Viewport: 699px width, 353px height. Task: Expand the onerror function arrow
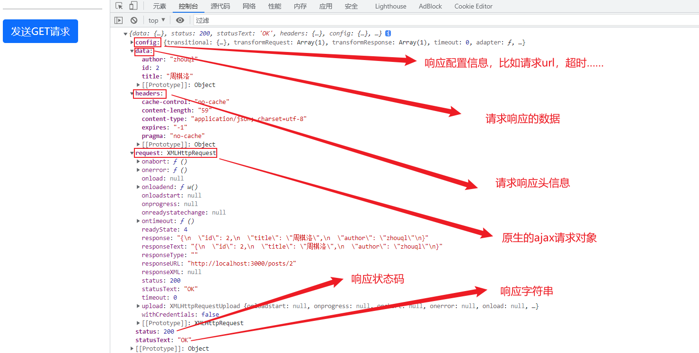[139, 170]
